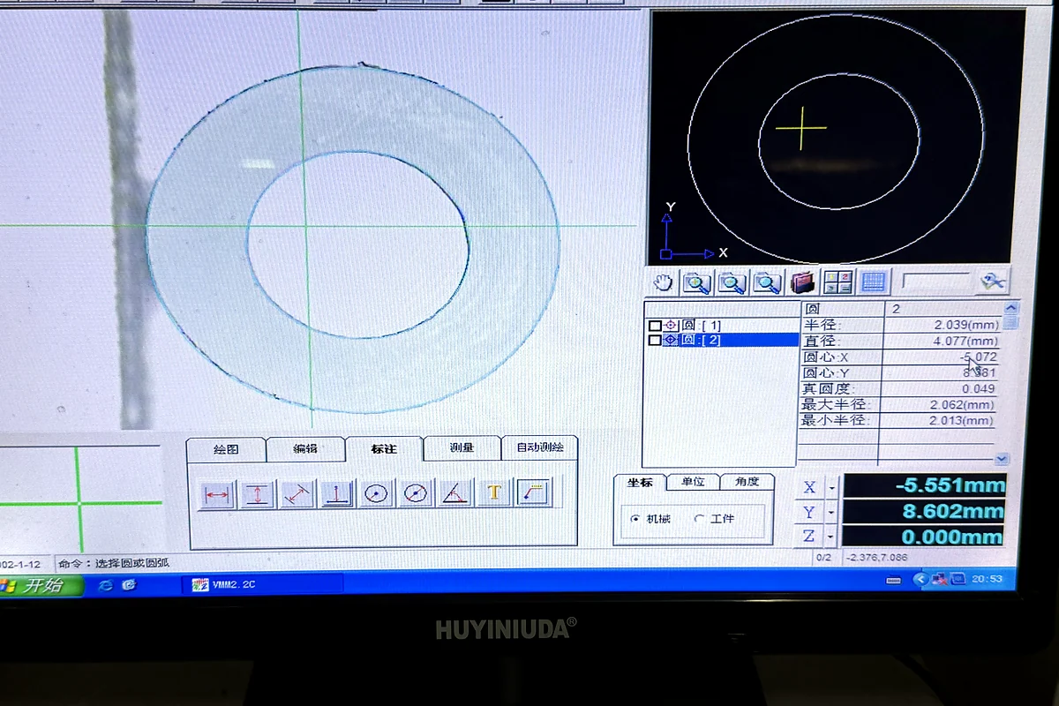Click the four-pane numbered layout icon
Screen dimensions: 1059x706
click(x=837, y=282)
